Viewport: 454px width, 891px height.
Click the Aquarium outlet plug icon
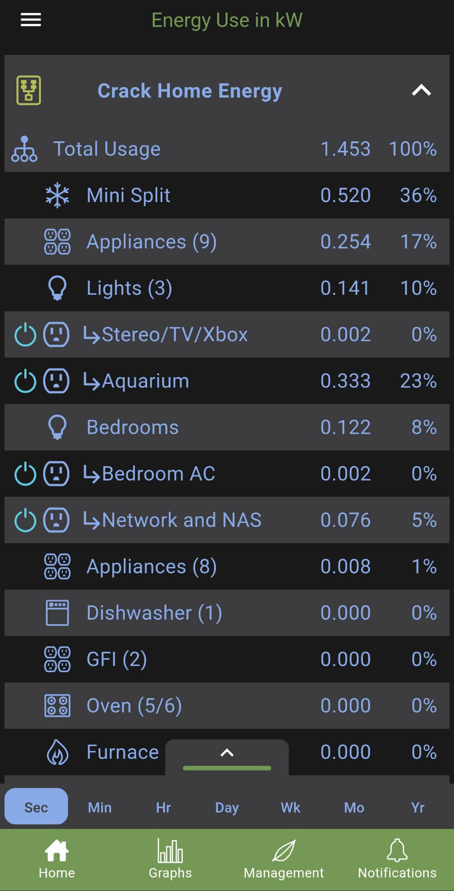[57, 381]
